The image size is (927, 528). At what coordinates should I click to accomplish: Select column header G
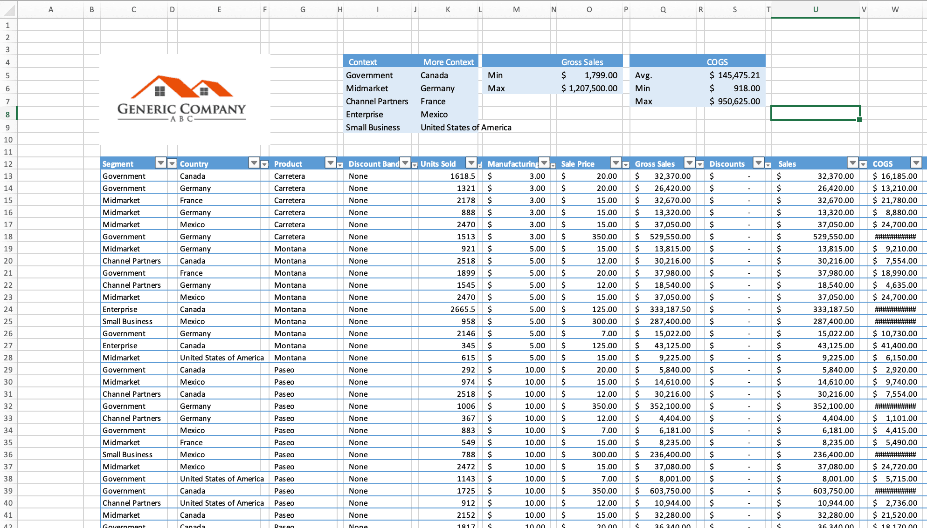tap(303, 9)
